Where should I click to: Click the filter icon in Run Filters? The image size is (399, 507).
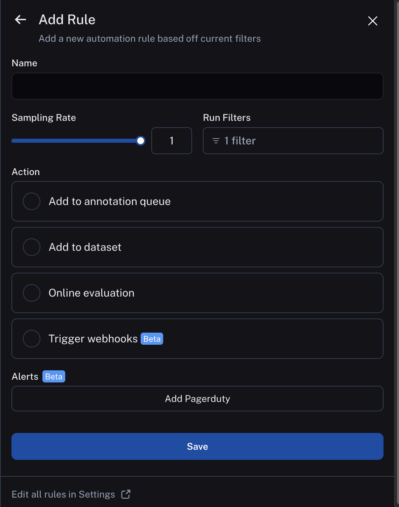pyautogui.click(x=216, y=141)
